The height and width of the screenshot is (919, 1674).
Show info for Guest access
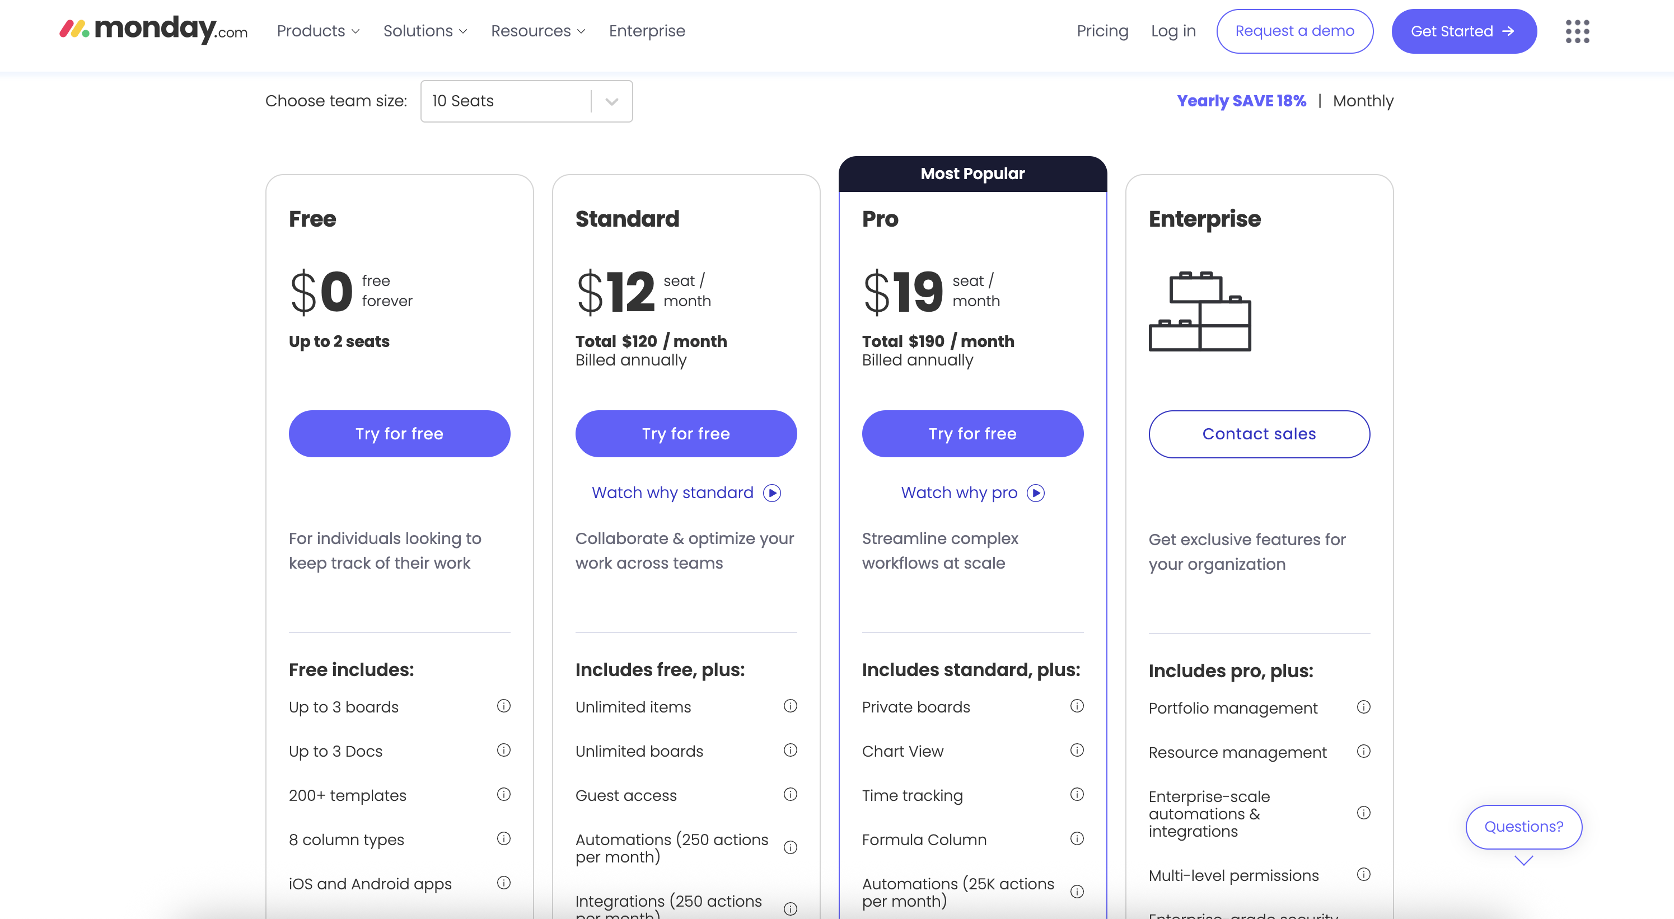(x=790, y=794)
